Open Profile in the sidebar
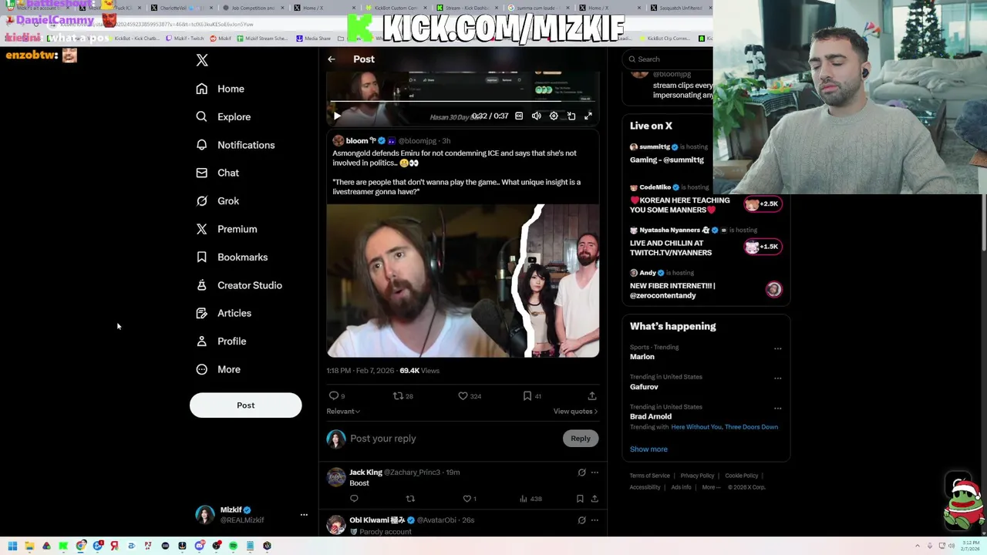The image size is (987, 555). 221,341
